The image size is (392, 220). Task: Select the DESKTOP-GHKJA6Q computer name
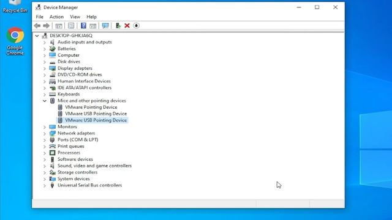(71, 35)
